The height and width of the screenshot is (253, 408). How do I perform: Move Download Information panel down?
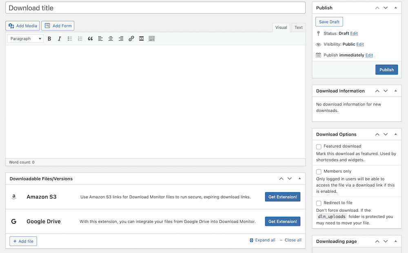click(386, 91)
